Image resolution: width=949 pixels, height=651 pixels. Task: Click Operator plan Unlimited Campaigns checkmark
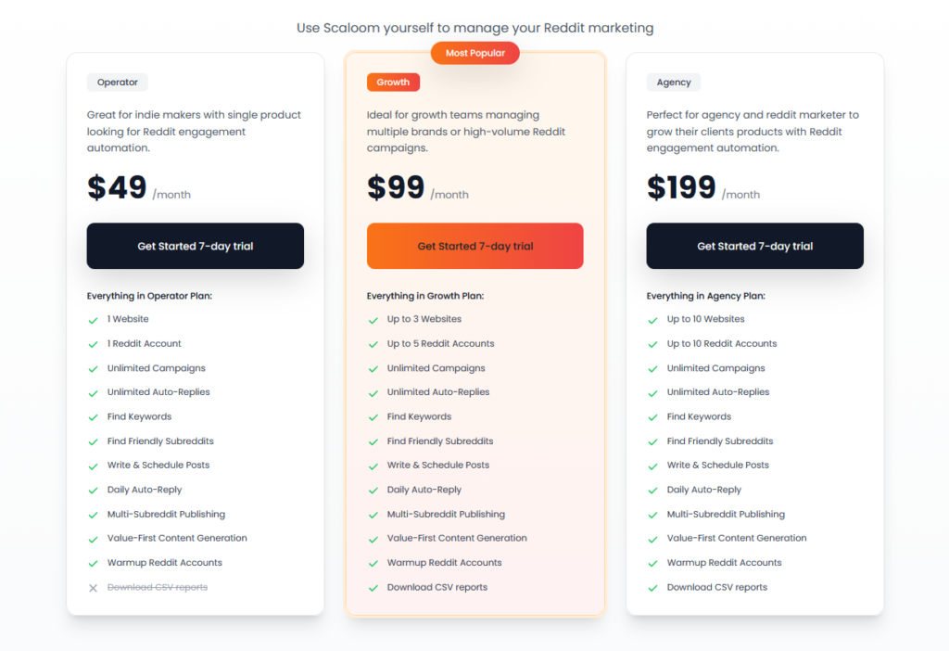tap(93, 369)
